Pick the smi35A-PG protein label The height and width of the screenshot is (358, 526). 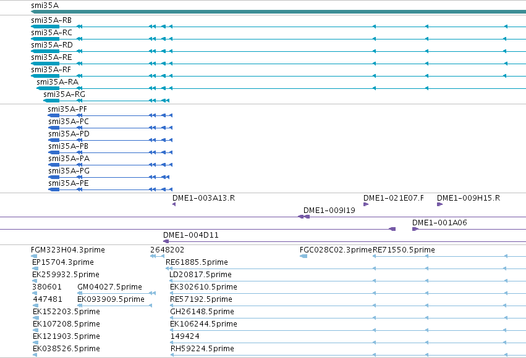pos(69,171)
